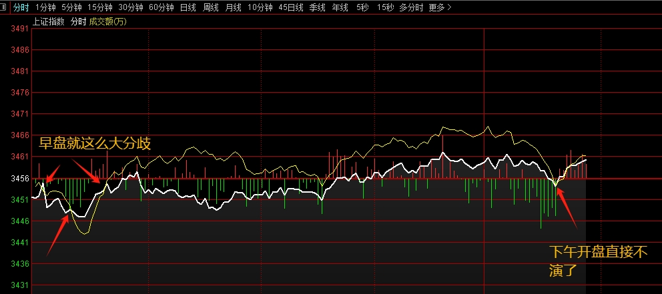Click the 3476 price axis label
The image size is (662, 294).
(x=20, y=93)
